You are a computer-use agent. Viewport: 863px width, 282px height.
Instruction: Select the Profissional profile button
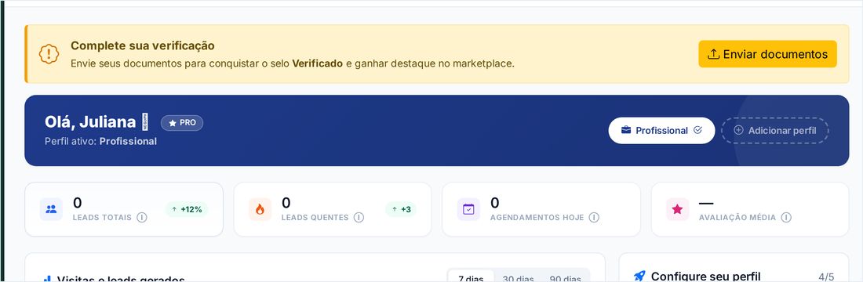coord(661,130)
